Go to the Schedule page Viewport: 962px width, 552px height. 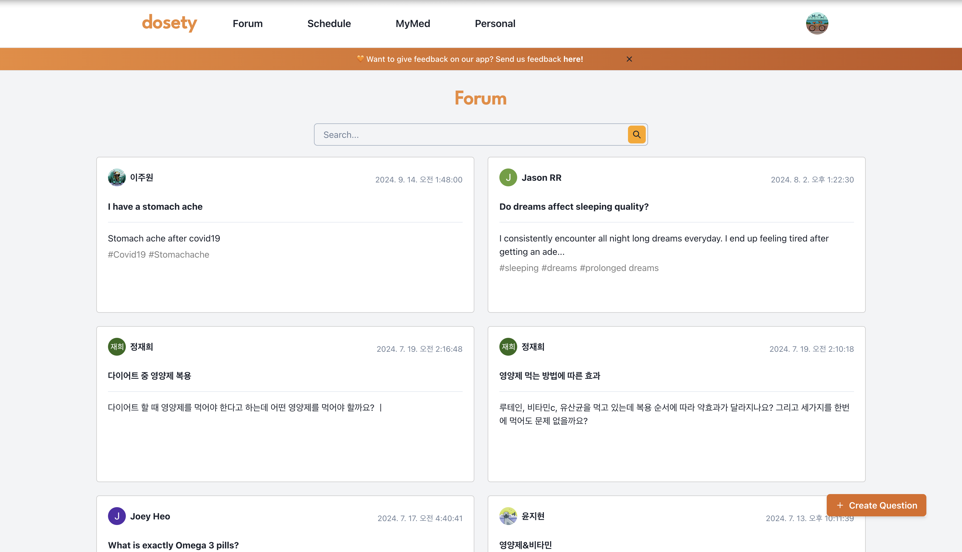(329, 23)
